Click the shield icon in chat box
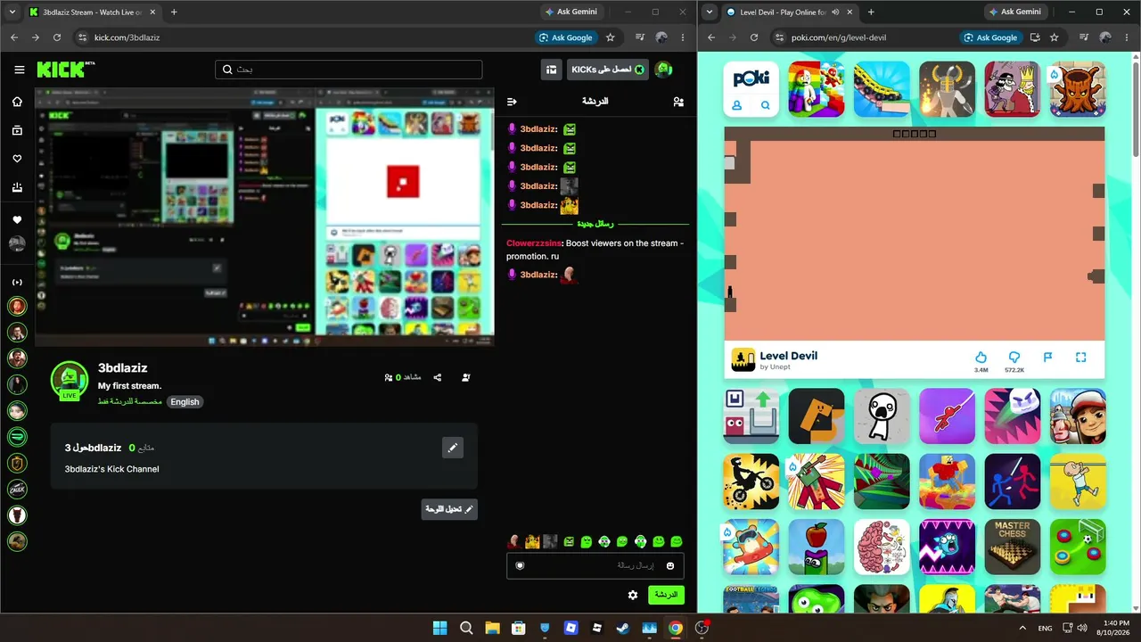The image size is (1141, 642). pyautogui.click(x=520, y=566)
